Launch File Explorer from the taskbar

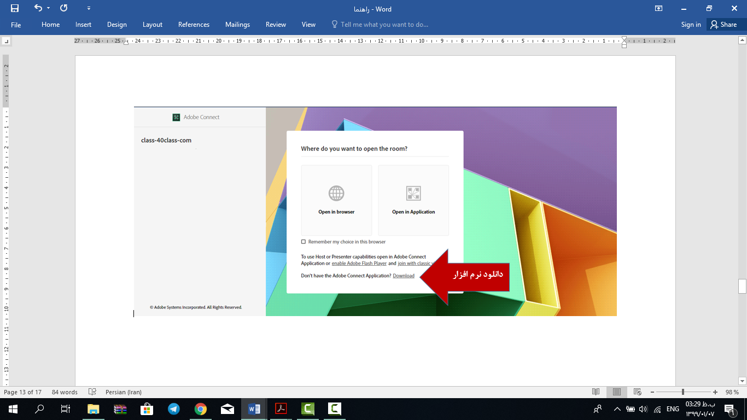tap(94, 409)
